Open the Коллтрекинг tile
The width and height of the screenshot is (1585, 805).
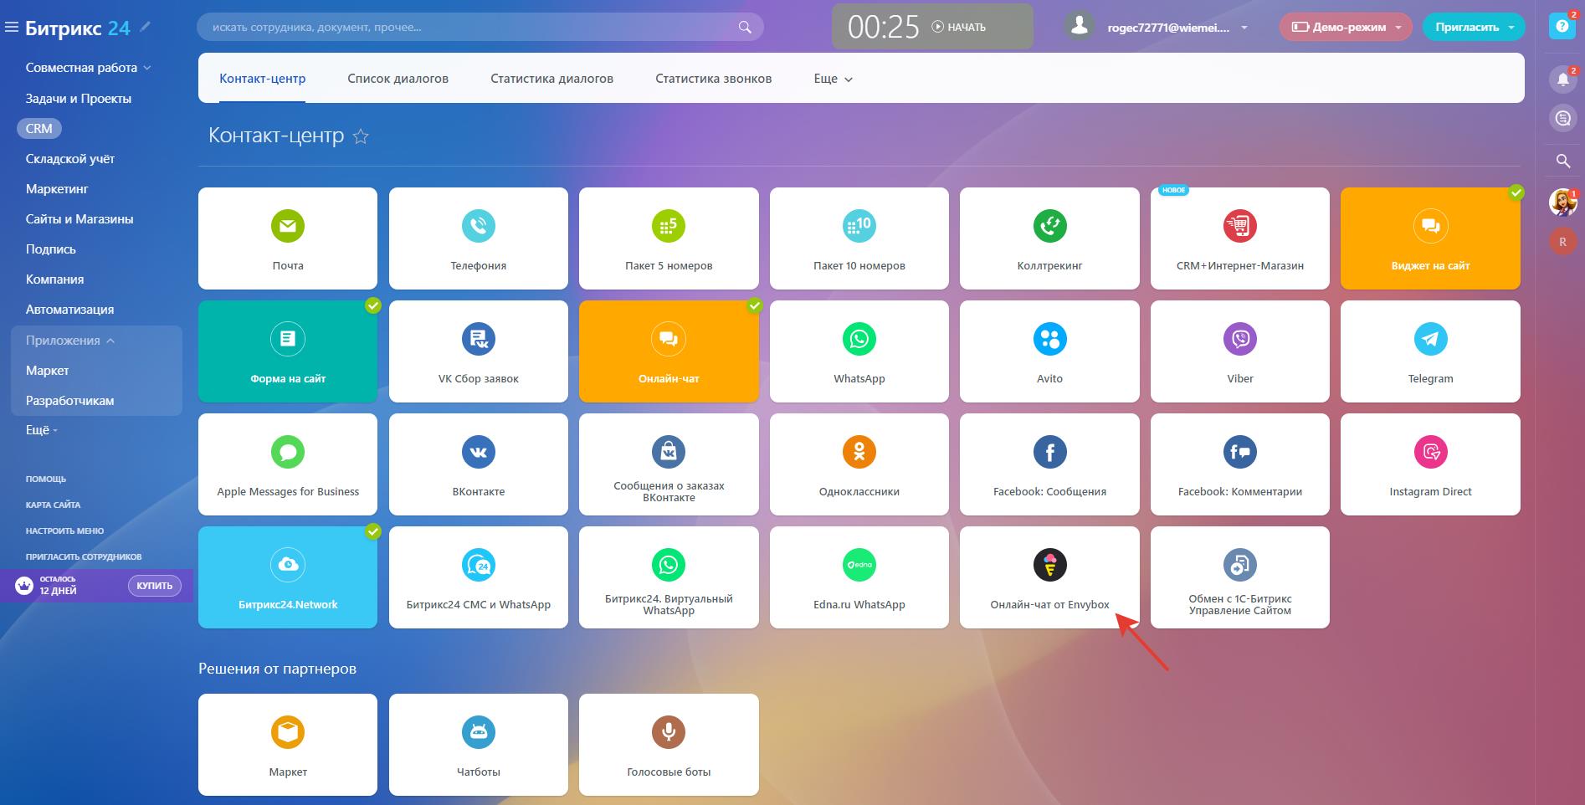1049,238
